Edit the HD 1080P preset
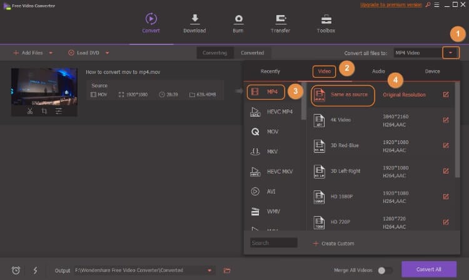The image size is (469, 280). (x=446, y=197)
